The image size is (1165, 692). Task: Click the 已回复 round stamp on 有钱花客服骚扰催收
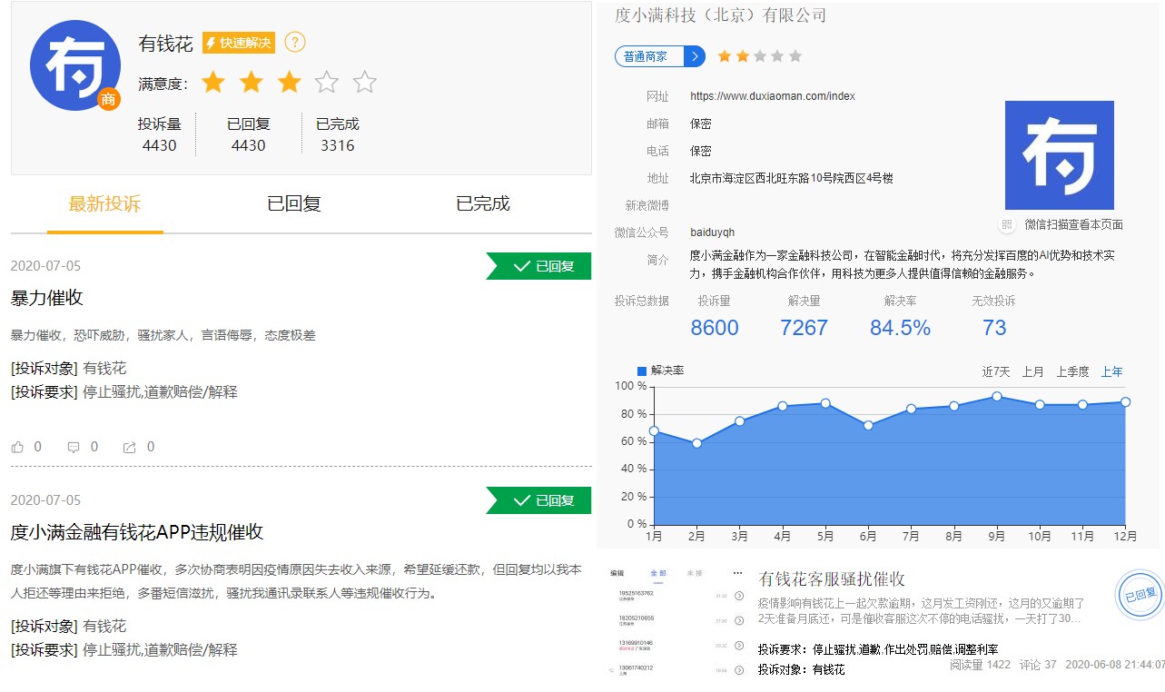[x=1139, y=596]
